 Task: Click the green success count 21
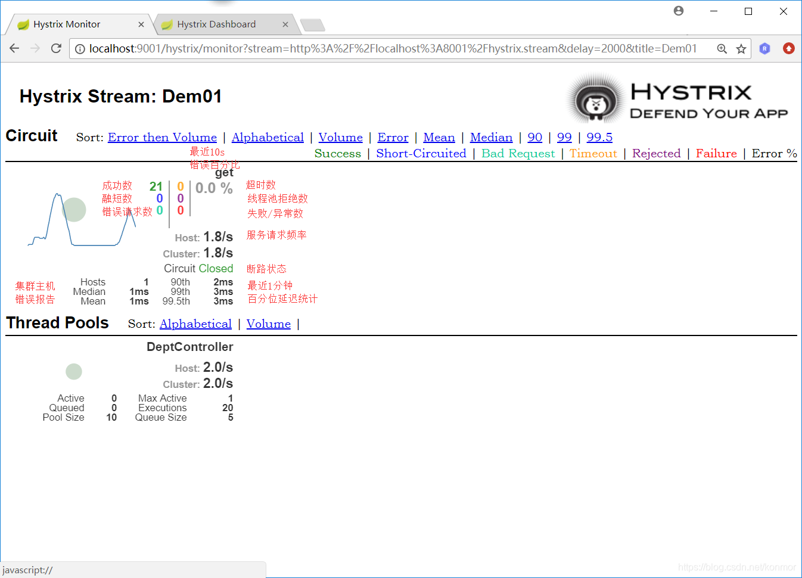click(156, 187)
